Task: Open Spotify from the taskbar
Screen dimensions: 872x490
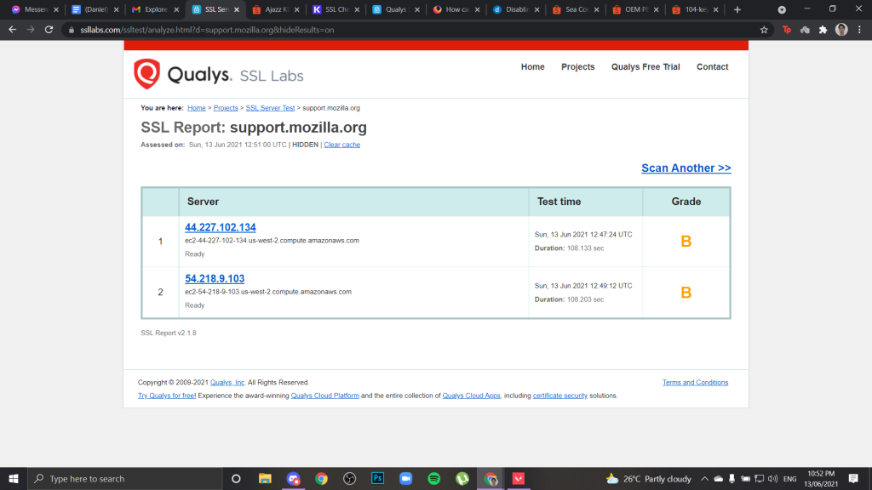Action: pos(434,478)
